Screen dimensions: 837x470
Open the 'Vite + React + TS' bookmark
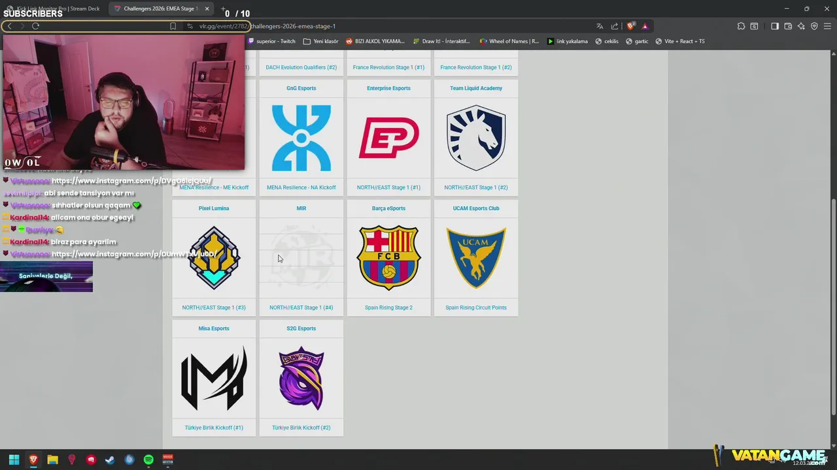click(679, 41)
